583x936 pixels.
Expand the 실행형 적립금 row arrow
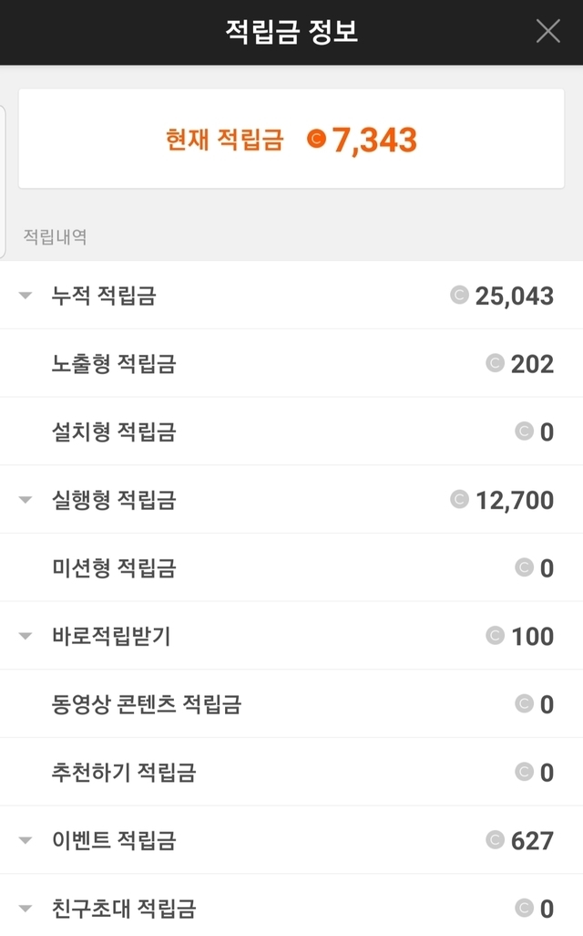click(26, 500)
